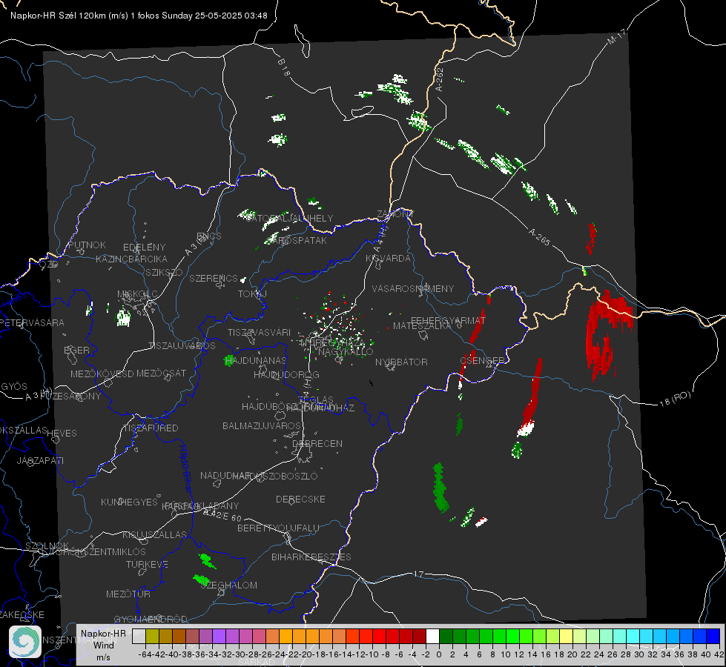Image resolution: width=726 pixels, height=667 pixels.
Task: Click the KUNHEGYES town label
Action: 129,502
